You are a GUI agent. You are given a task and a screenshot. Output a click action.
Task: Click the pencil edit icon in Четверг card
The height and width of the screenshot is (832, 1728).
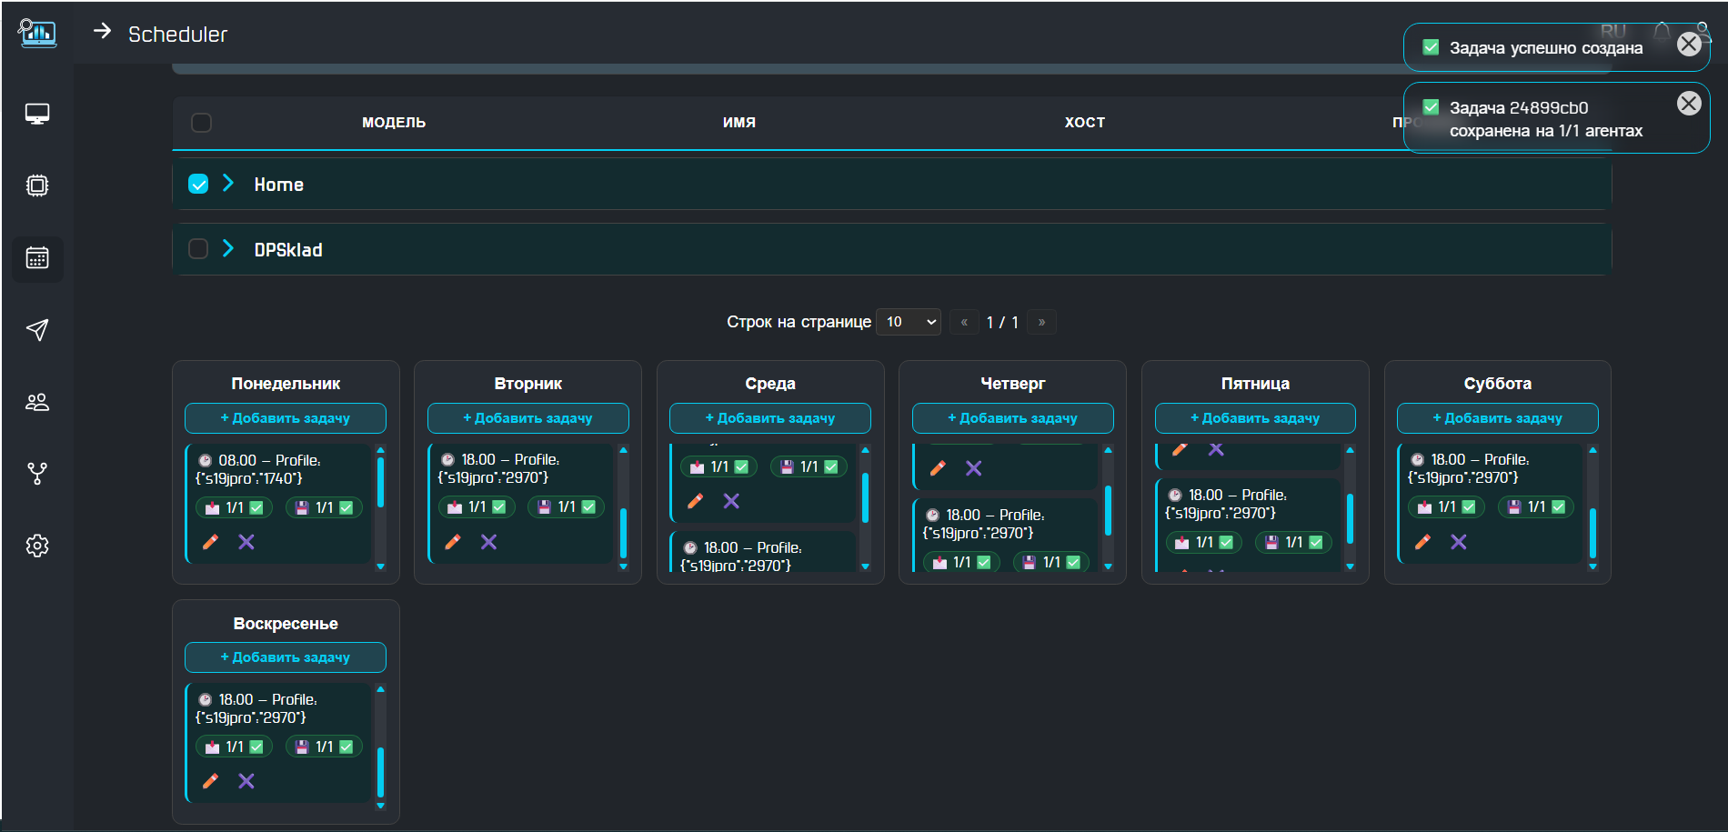coord(938,468)
